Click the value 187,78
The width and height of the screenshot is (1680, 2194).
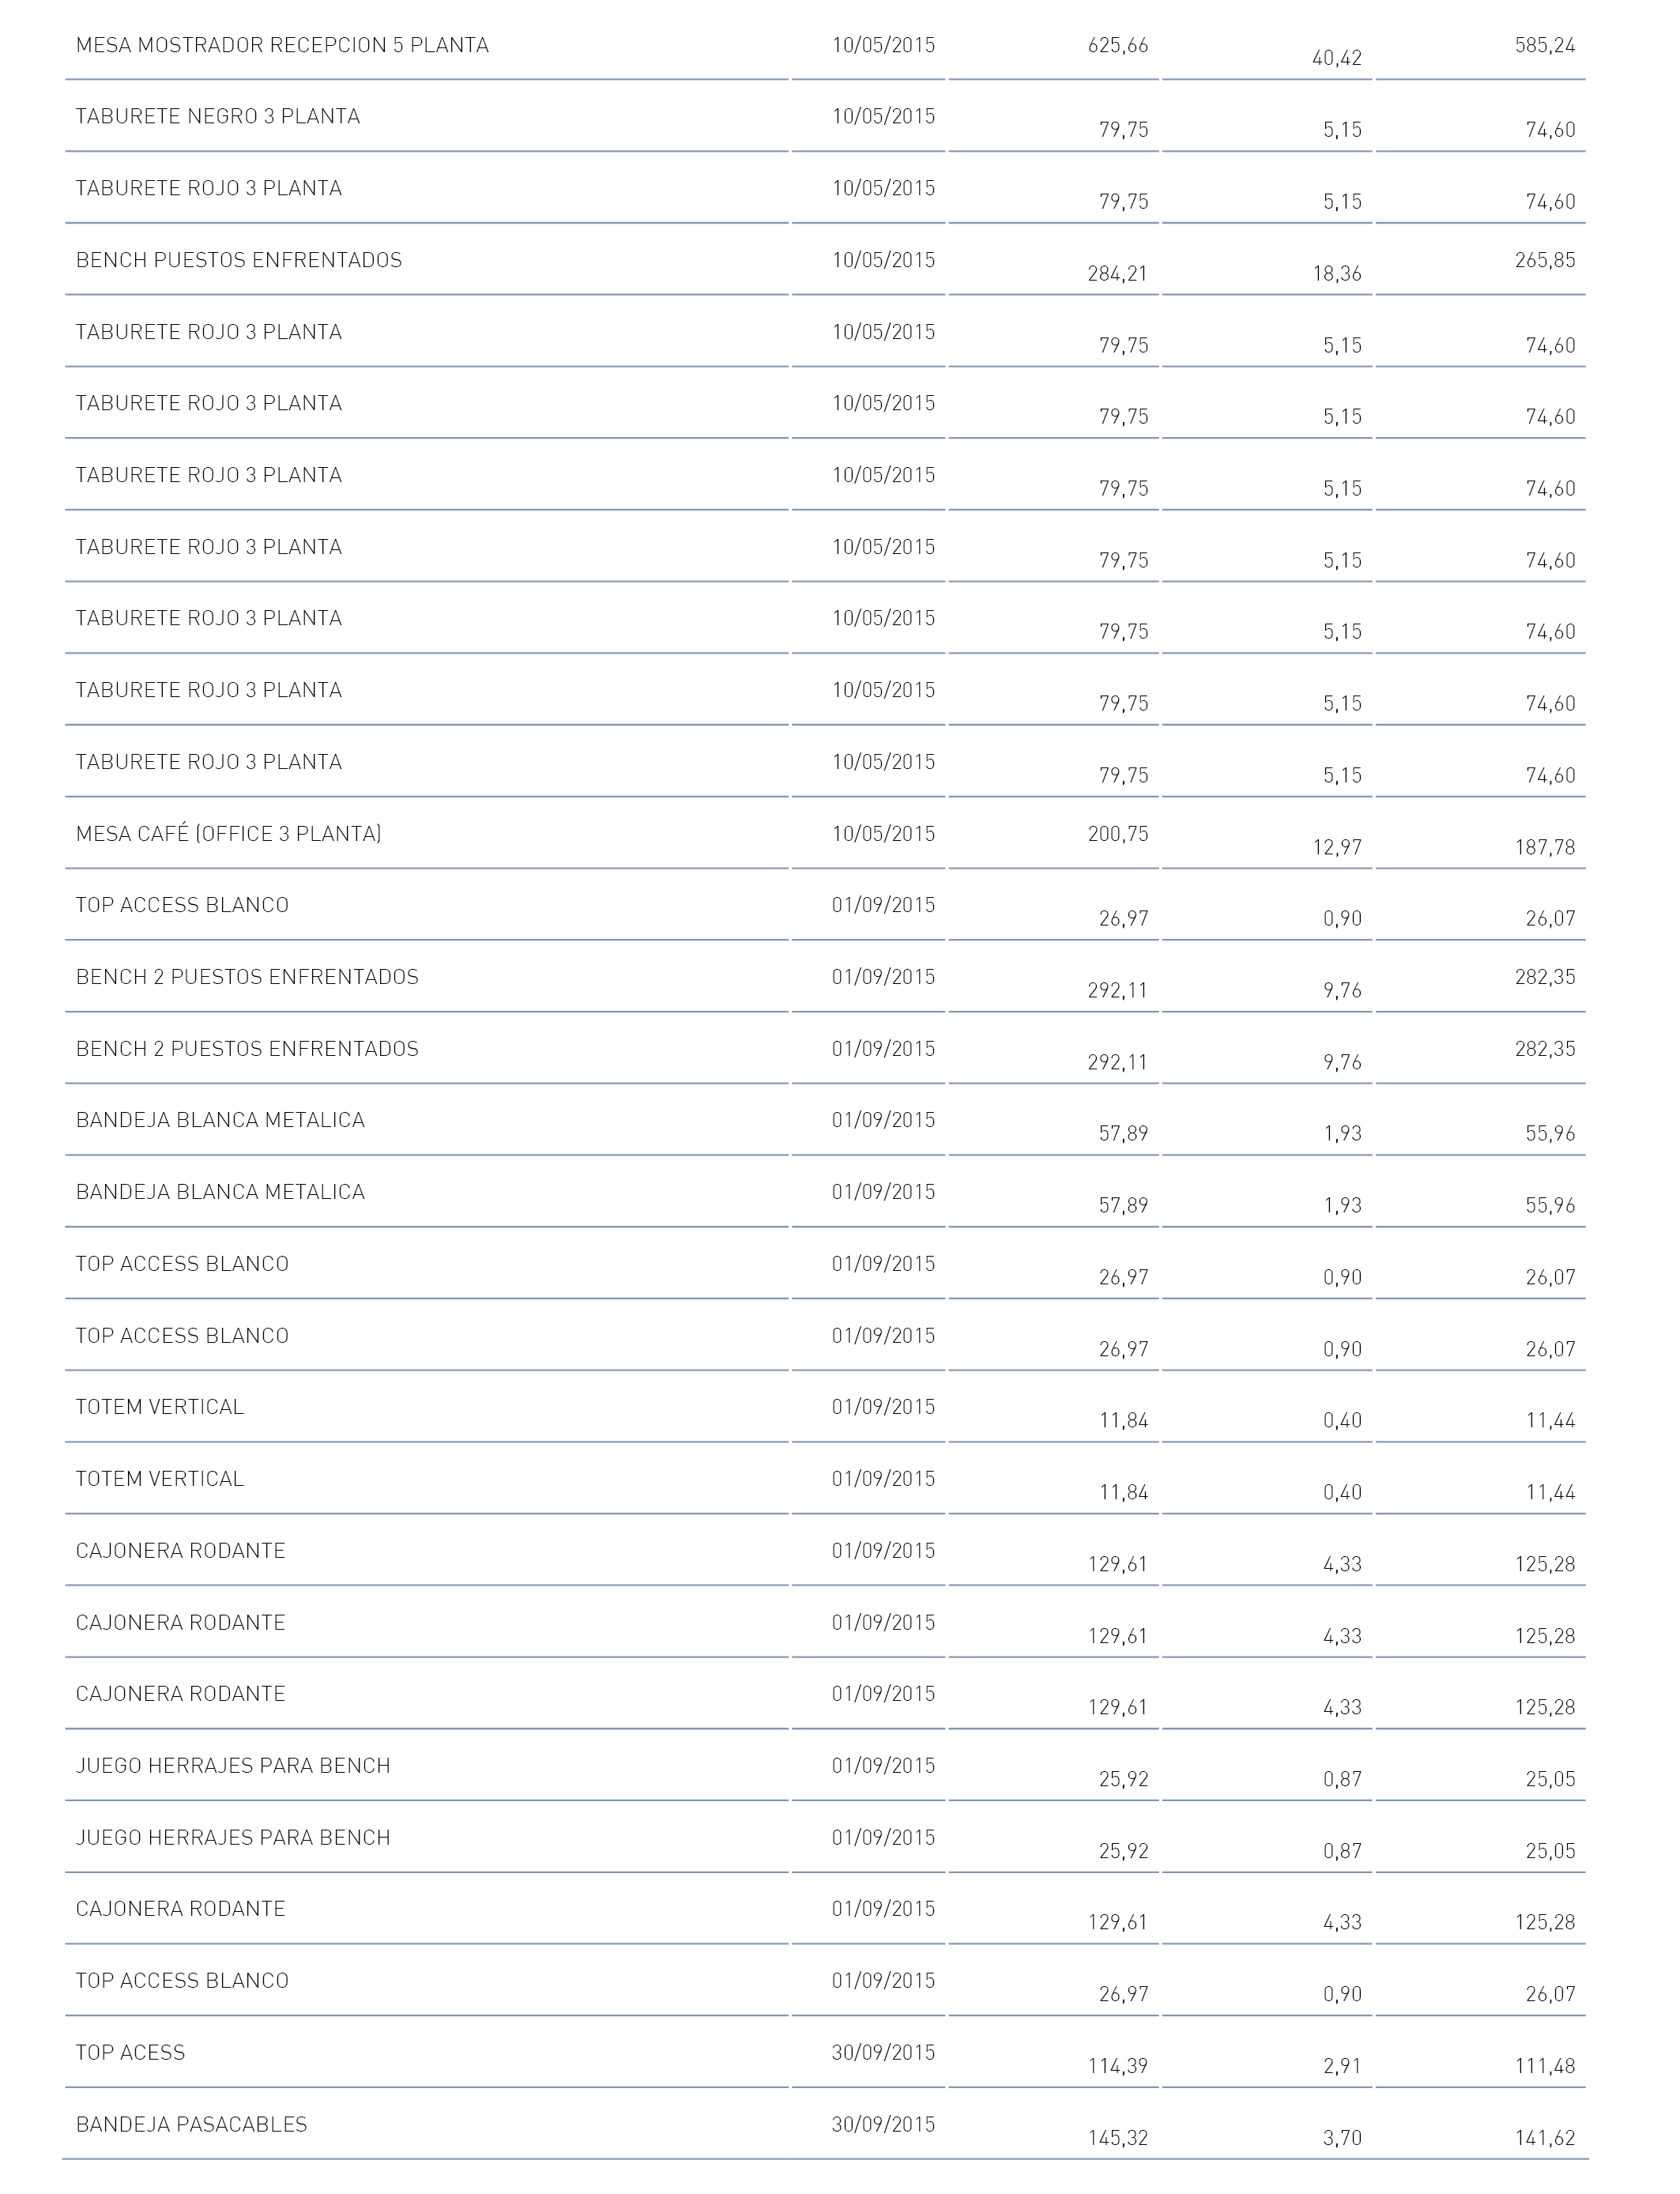coord(1545,848)
